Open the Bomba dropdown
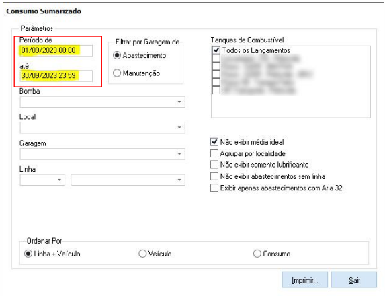The width and height of the screenshot is (385, 296). pyautogui.click(x=102, y=102)
